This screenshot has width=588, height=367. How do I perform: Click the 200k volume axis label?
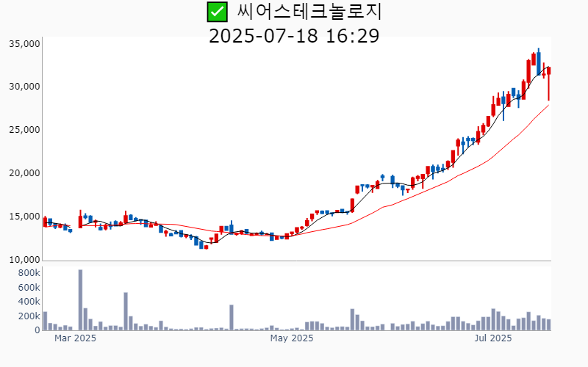click(29, 316)
